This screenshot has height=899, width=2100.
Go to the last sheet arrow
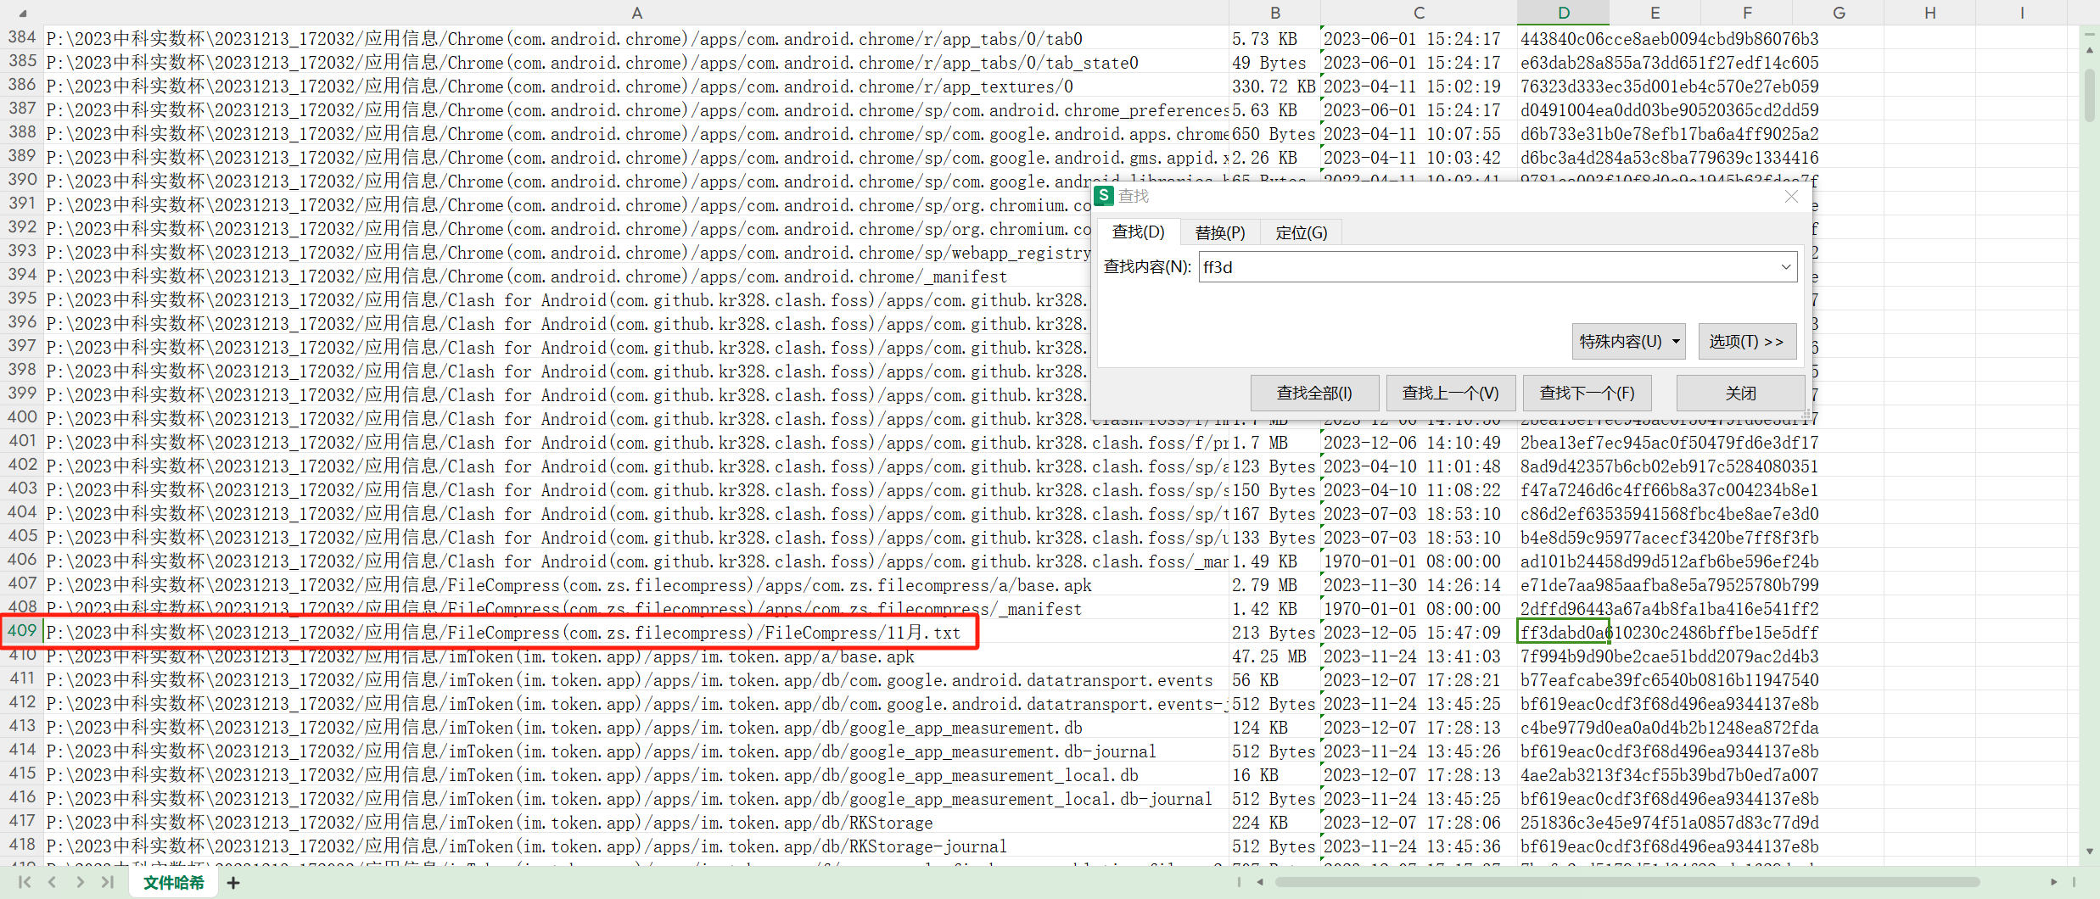[107, 882]
